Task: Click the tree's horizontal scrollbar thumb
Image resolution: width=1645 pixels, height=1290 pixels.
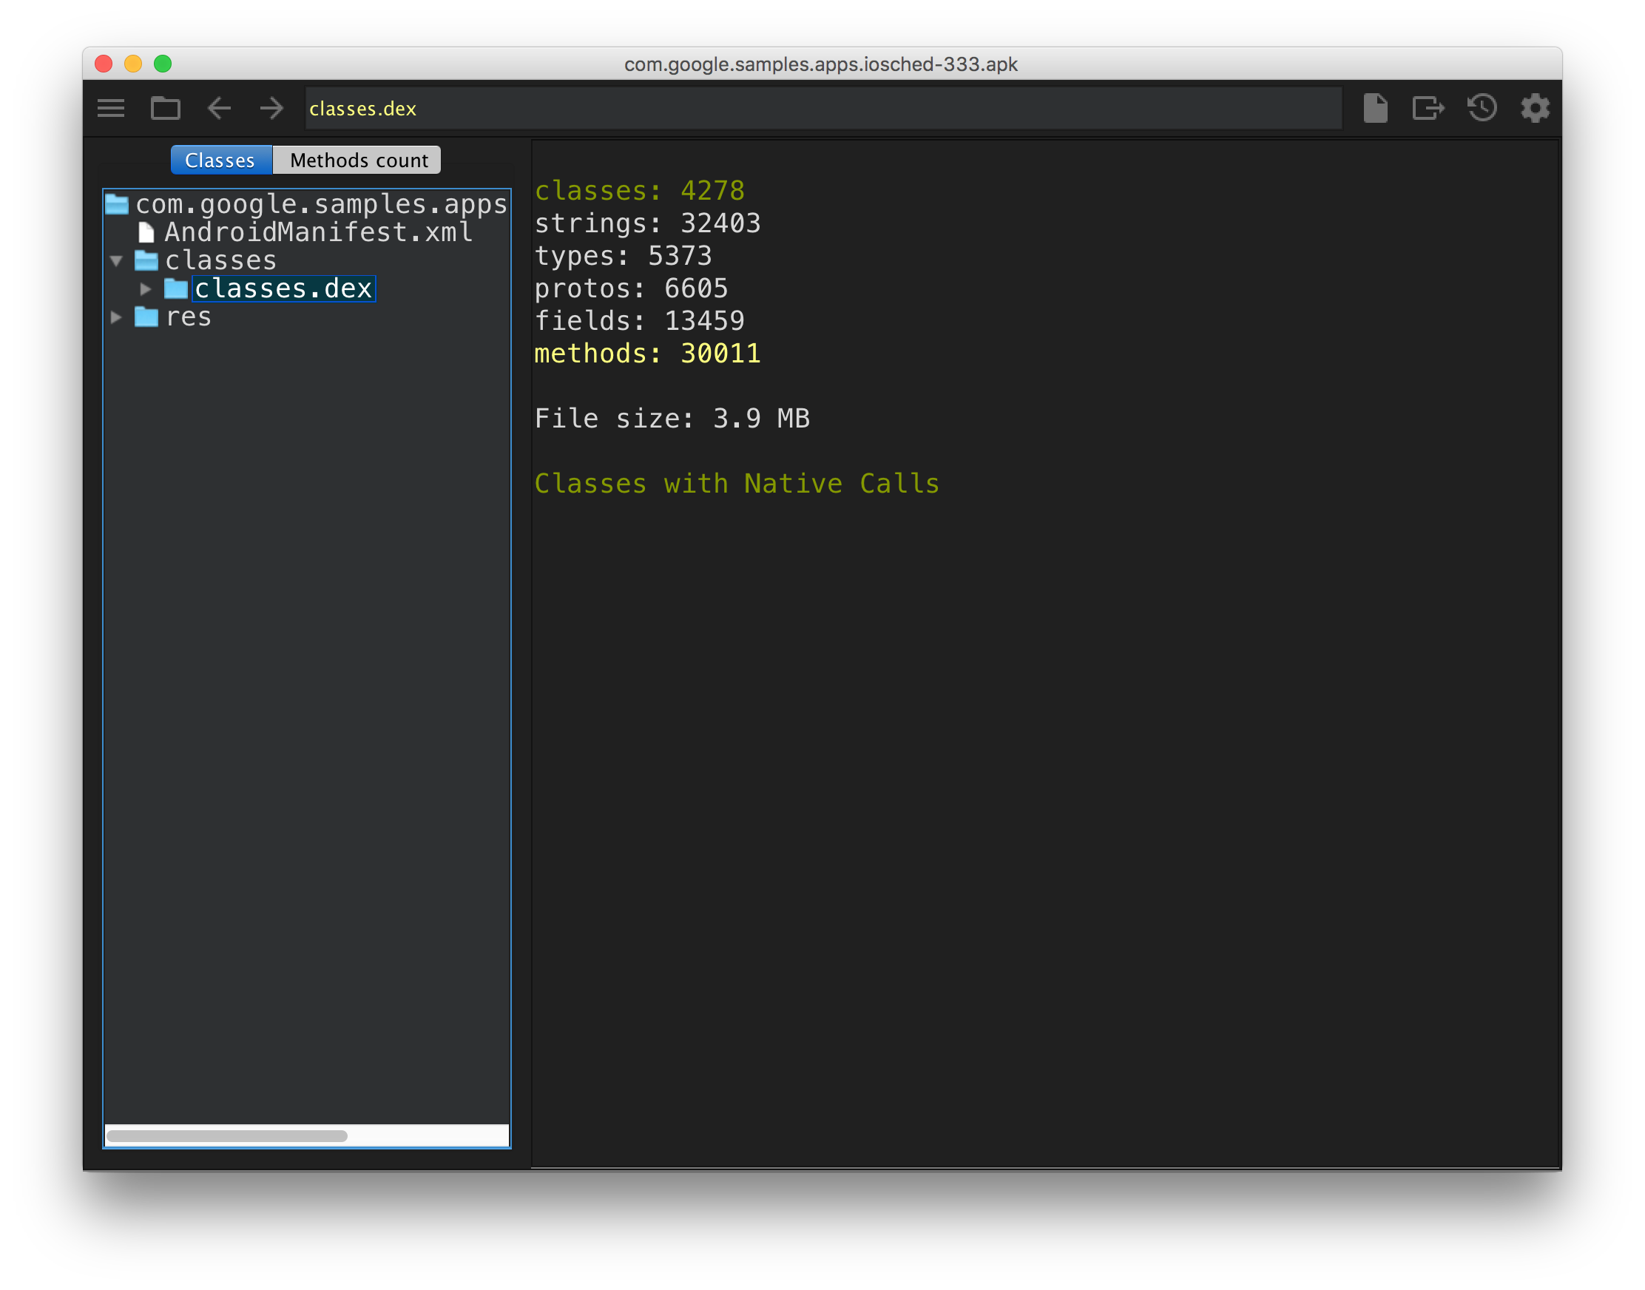Action: (x=226, y=1136)
